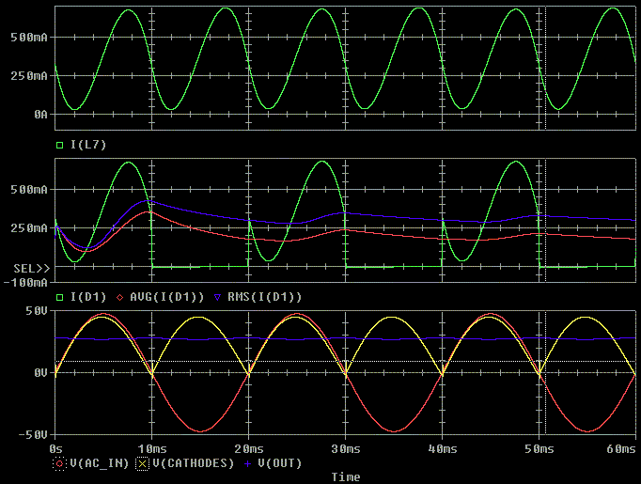The height and width of the screenshot is (484, 641).
Task: Click the green square marker for I(D1)
Action: tap(60, 297)
